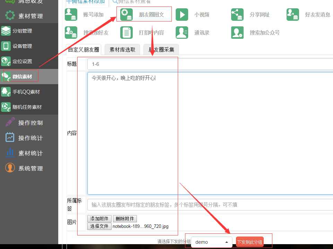Click 账号添加 label text
Image resolution: width=333 pixels, height=249 pixels.
coord(93,15)
